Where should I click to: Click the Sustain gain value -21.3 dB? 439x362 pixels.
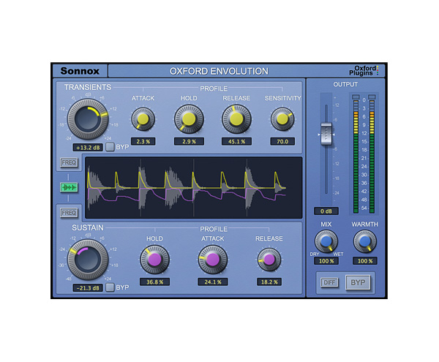pos(88,288)
